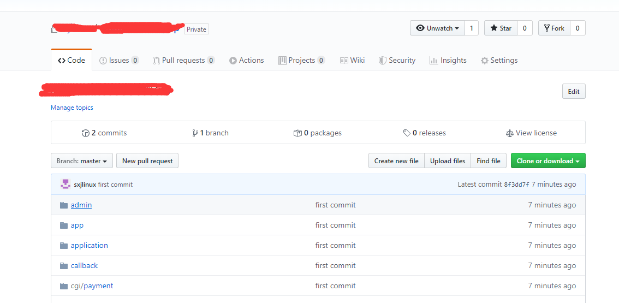619x303 pixels.
Task: Open latest commit message 'first commit'
Action: point(115,185)
